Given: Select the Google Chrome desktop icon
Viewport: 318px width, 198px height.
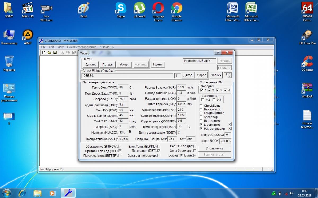Looking at the screenshot, I should coord(177,12).
